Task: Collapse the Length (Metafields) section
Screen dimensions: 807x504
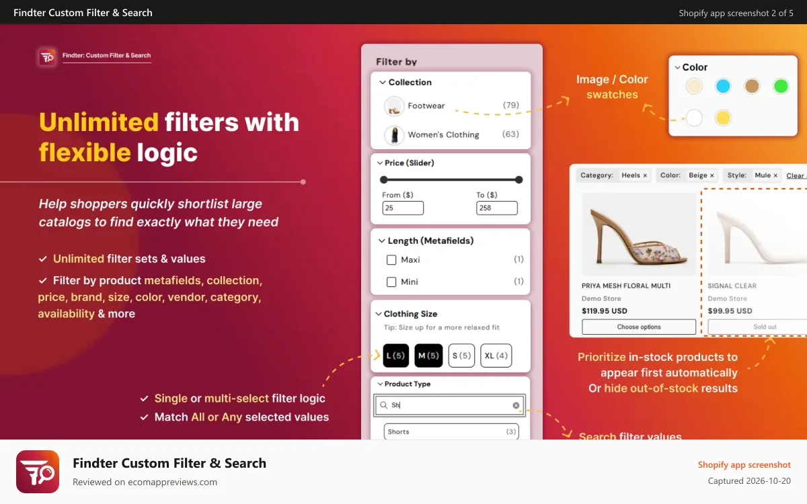Action: click(x=381, y=241)
